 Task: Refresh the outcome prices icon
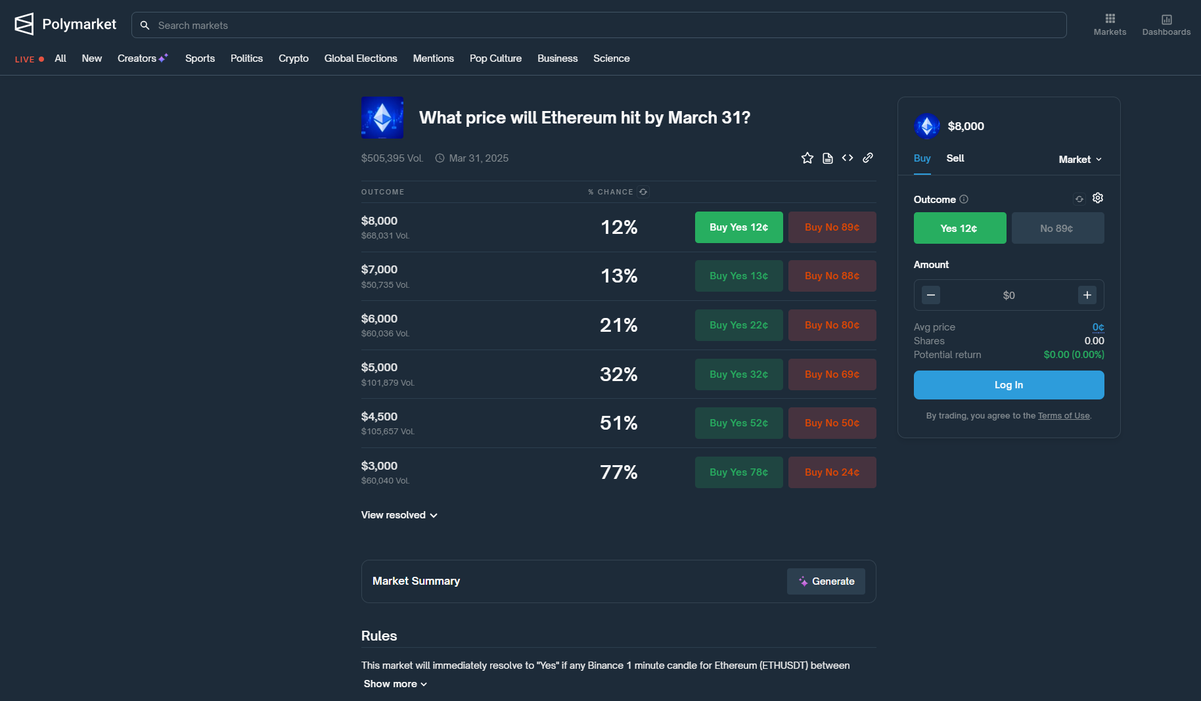click(x=643, y=192)
